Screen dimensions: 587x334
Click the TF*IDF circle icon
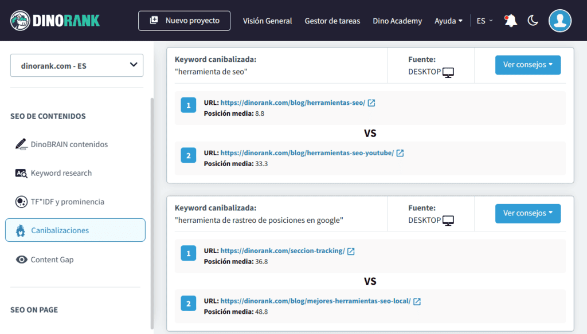click(21, 202)
